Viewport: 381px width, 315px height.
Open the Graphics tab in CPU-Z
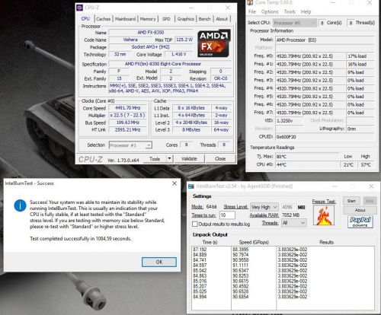[x=186, y=19]
